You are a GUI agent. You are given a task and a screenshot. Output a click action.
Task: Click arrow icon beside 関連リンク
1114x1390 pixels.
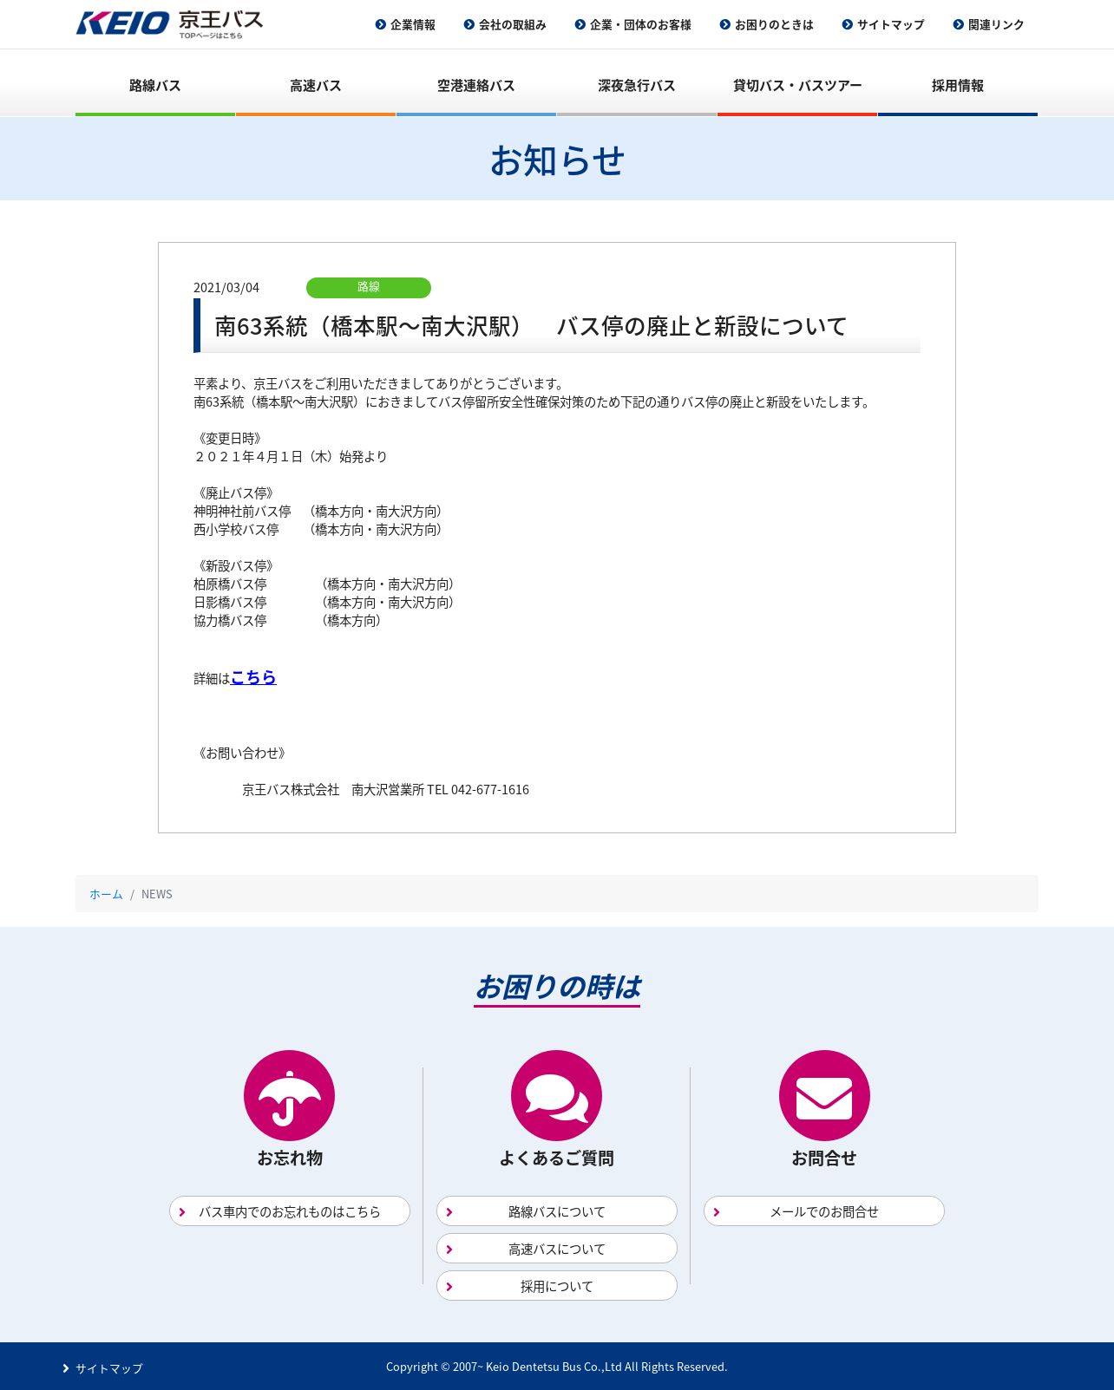(x=958, y=24)
